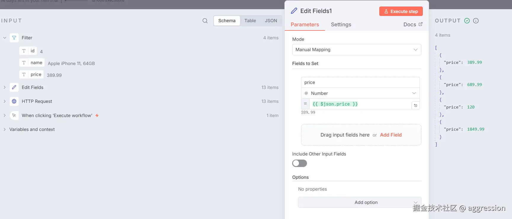Click the output info circle icon

(476, 21)
